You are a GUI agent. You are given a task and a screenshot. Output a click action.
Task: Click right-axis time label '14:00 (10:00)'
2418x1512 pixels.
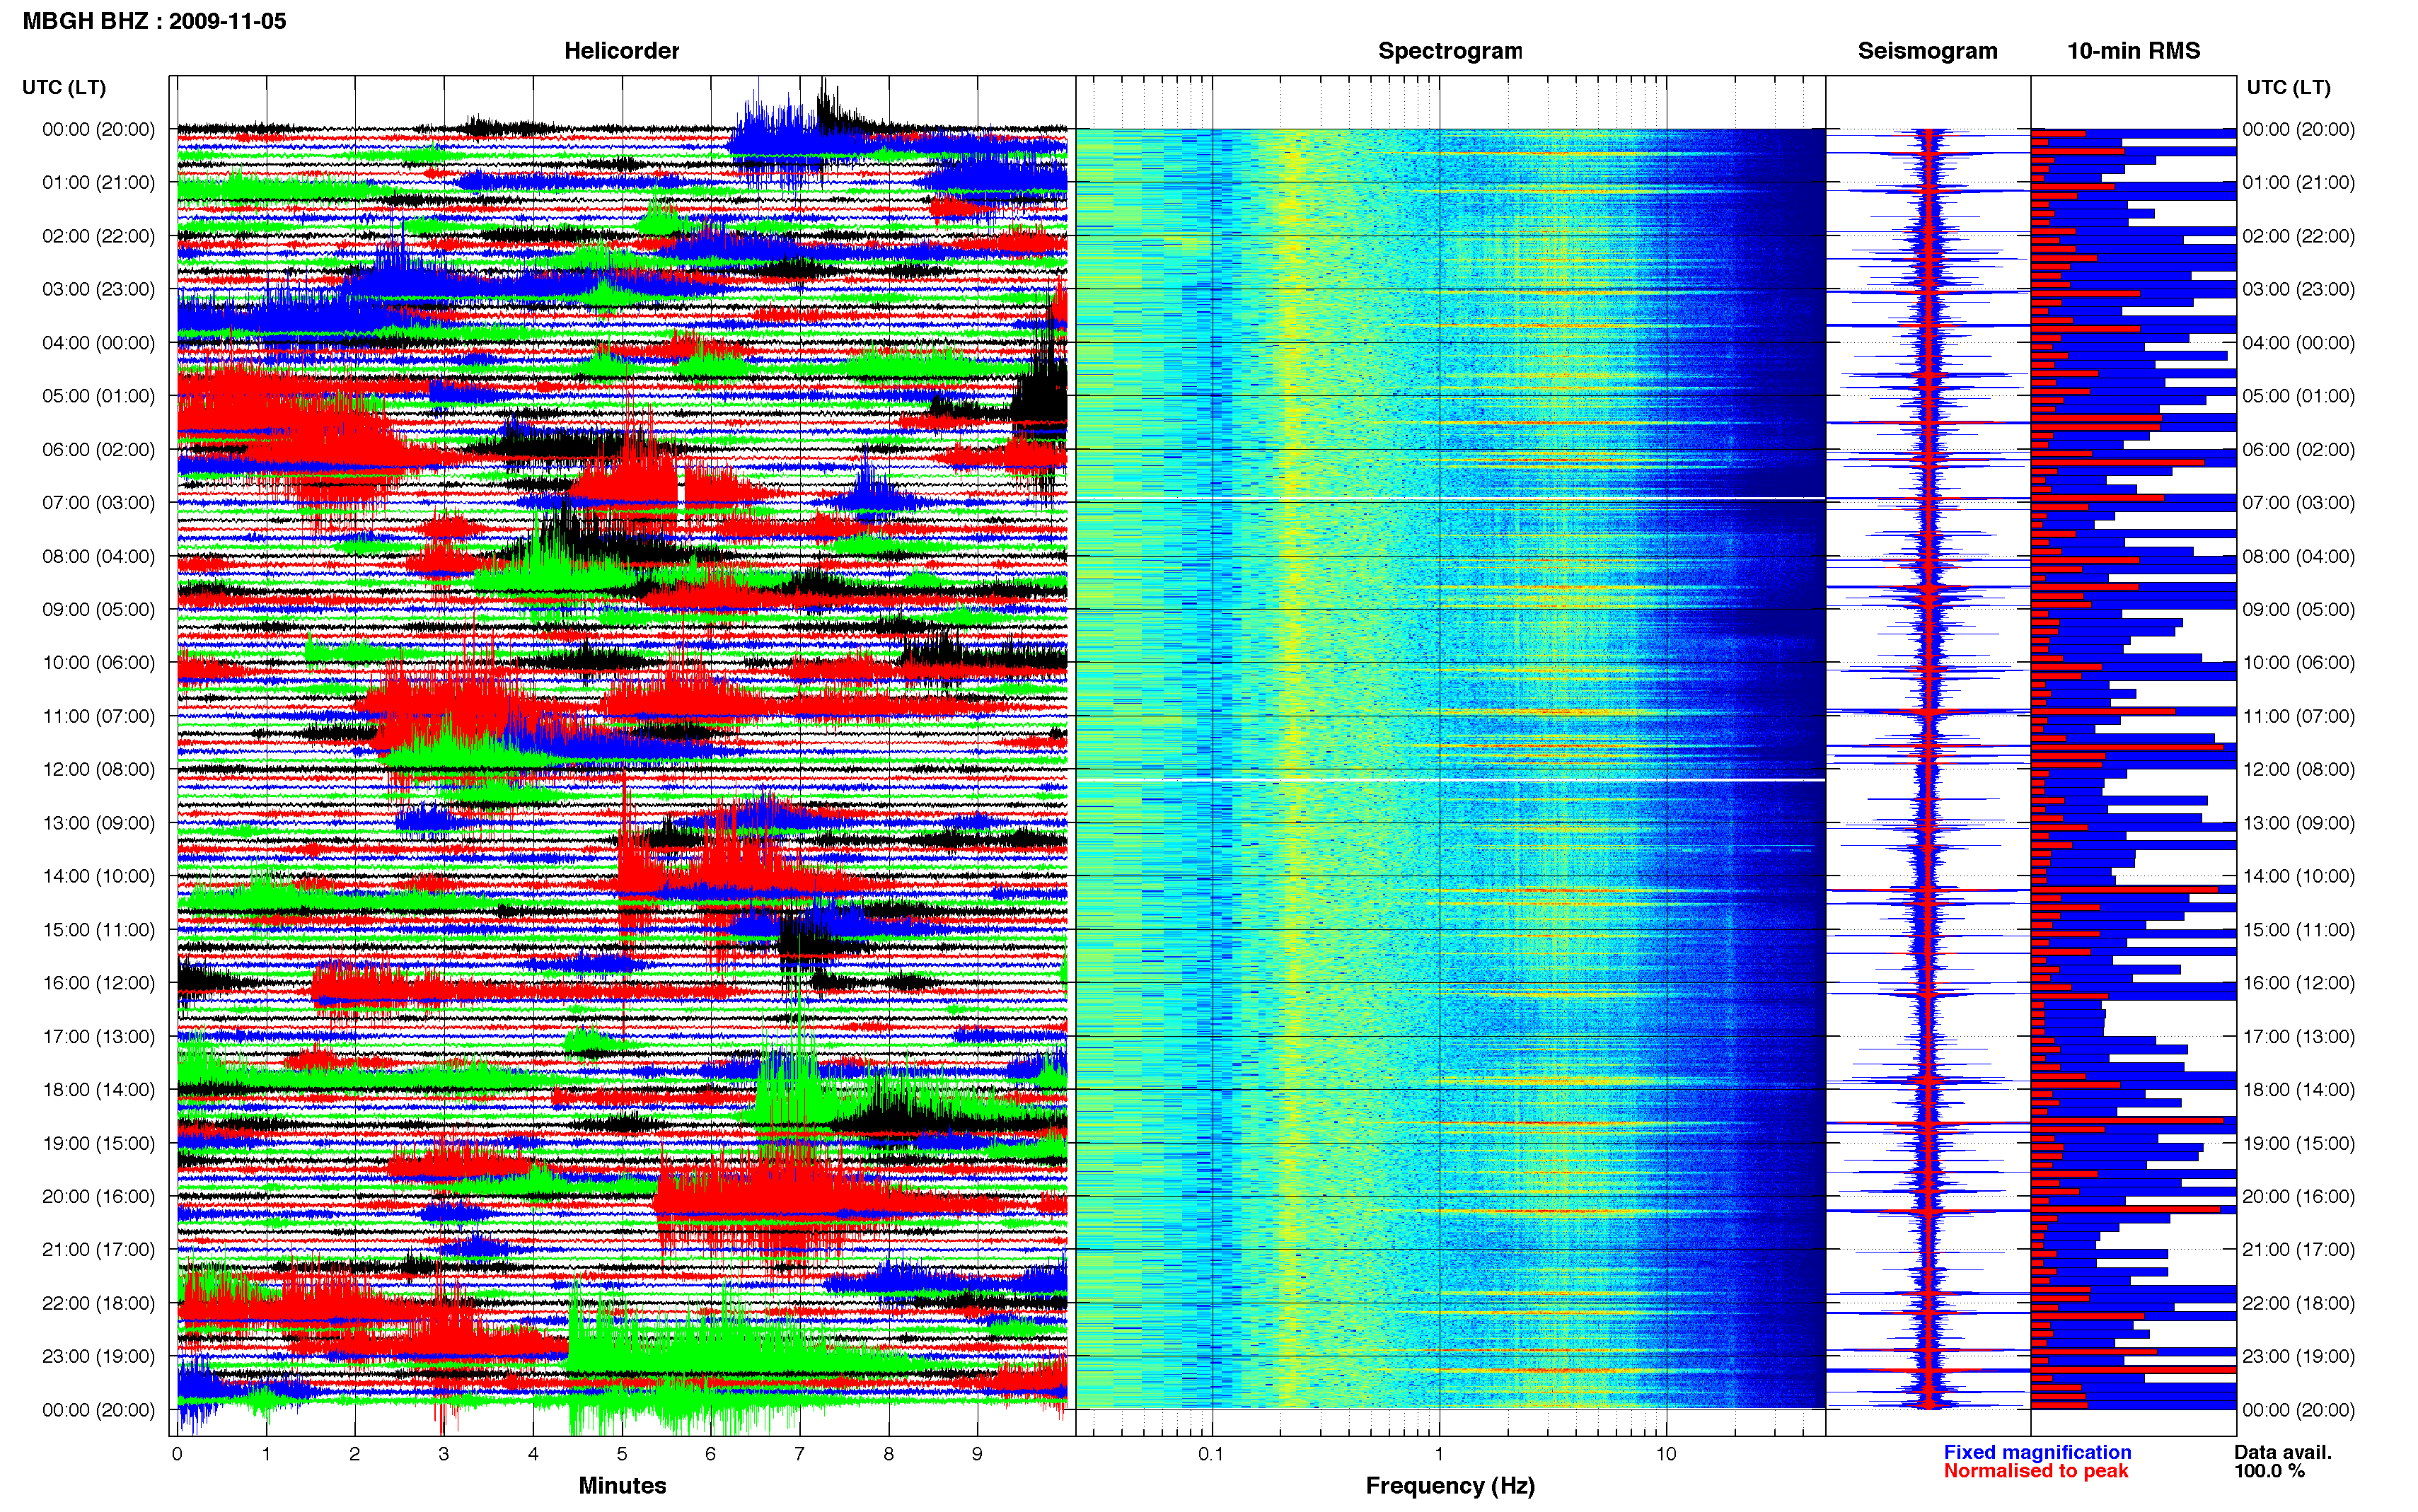(x=2298, y=876)
